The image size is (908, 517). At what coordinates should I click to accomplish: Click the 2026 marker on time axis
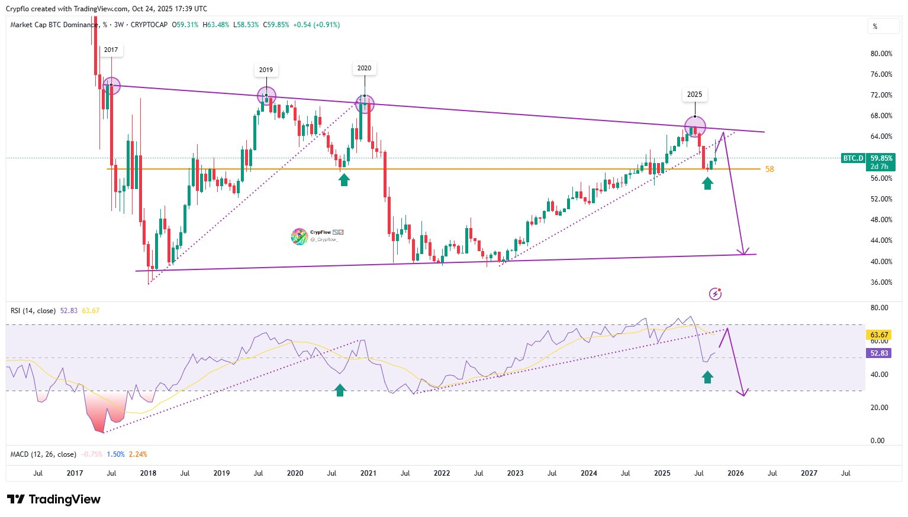coord(735,473)
